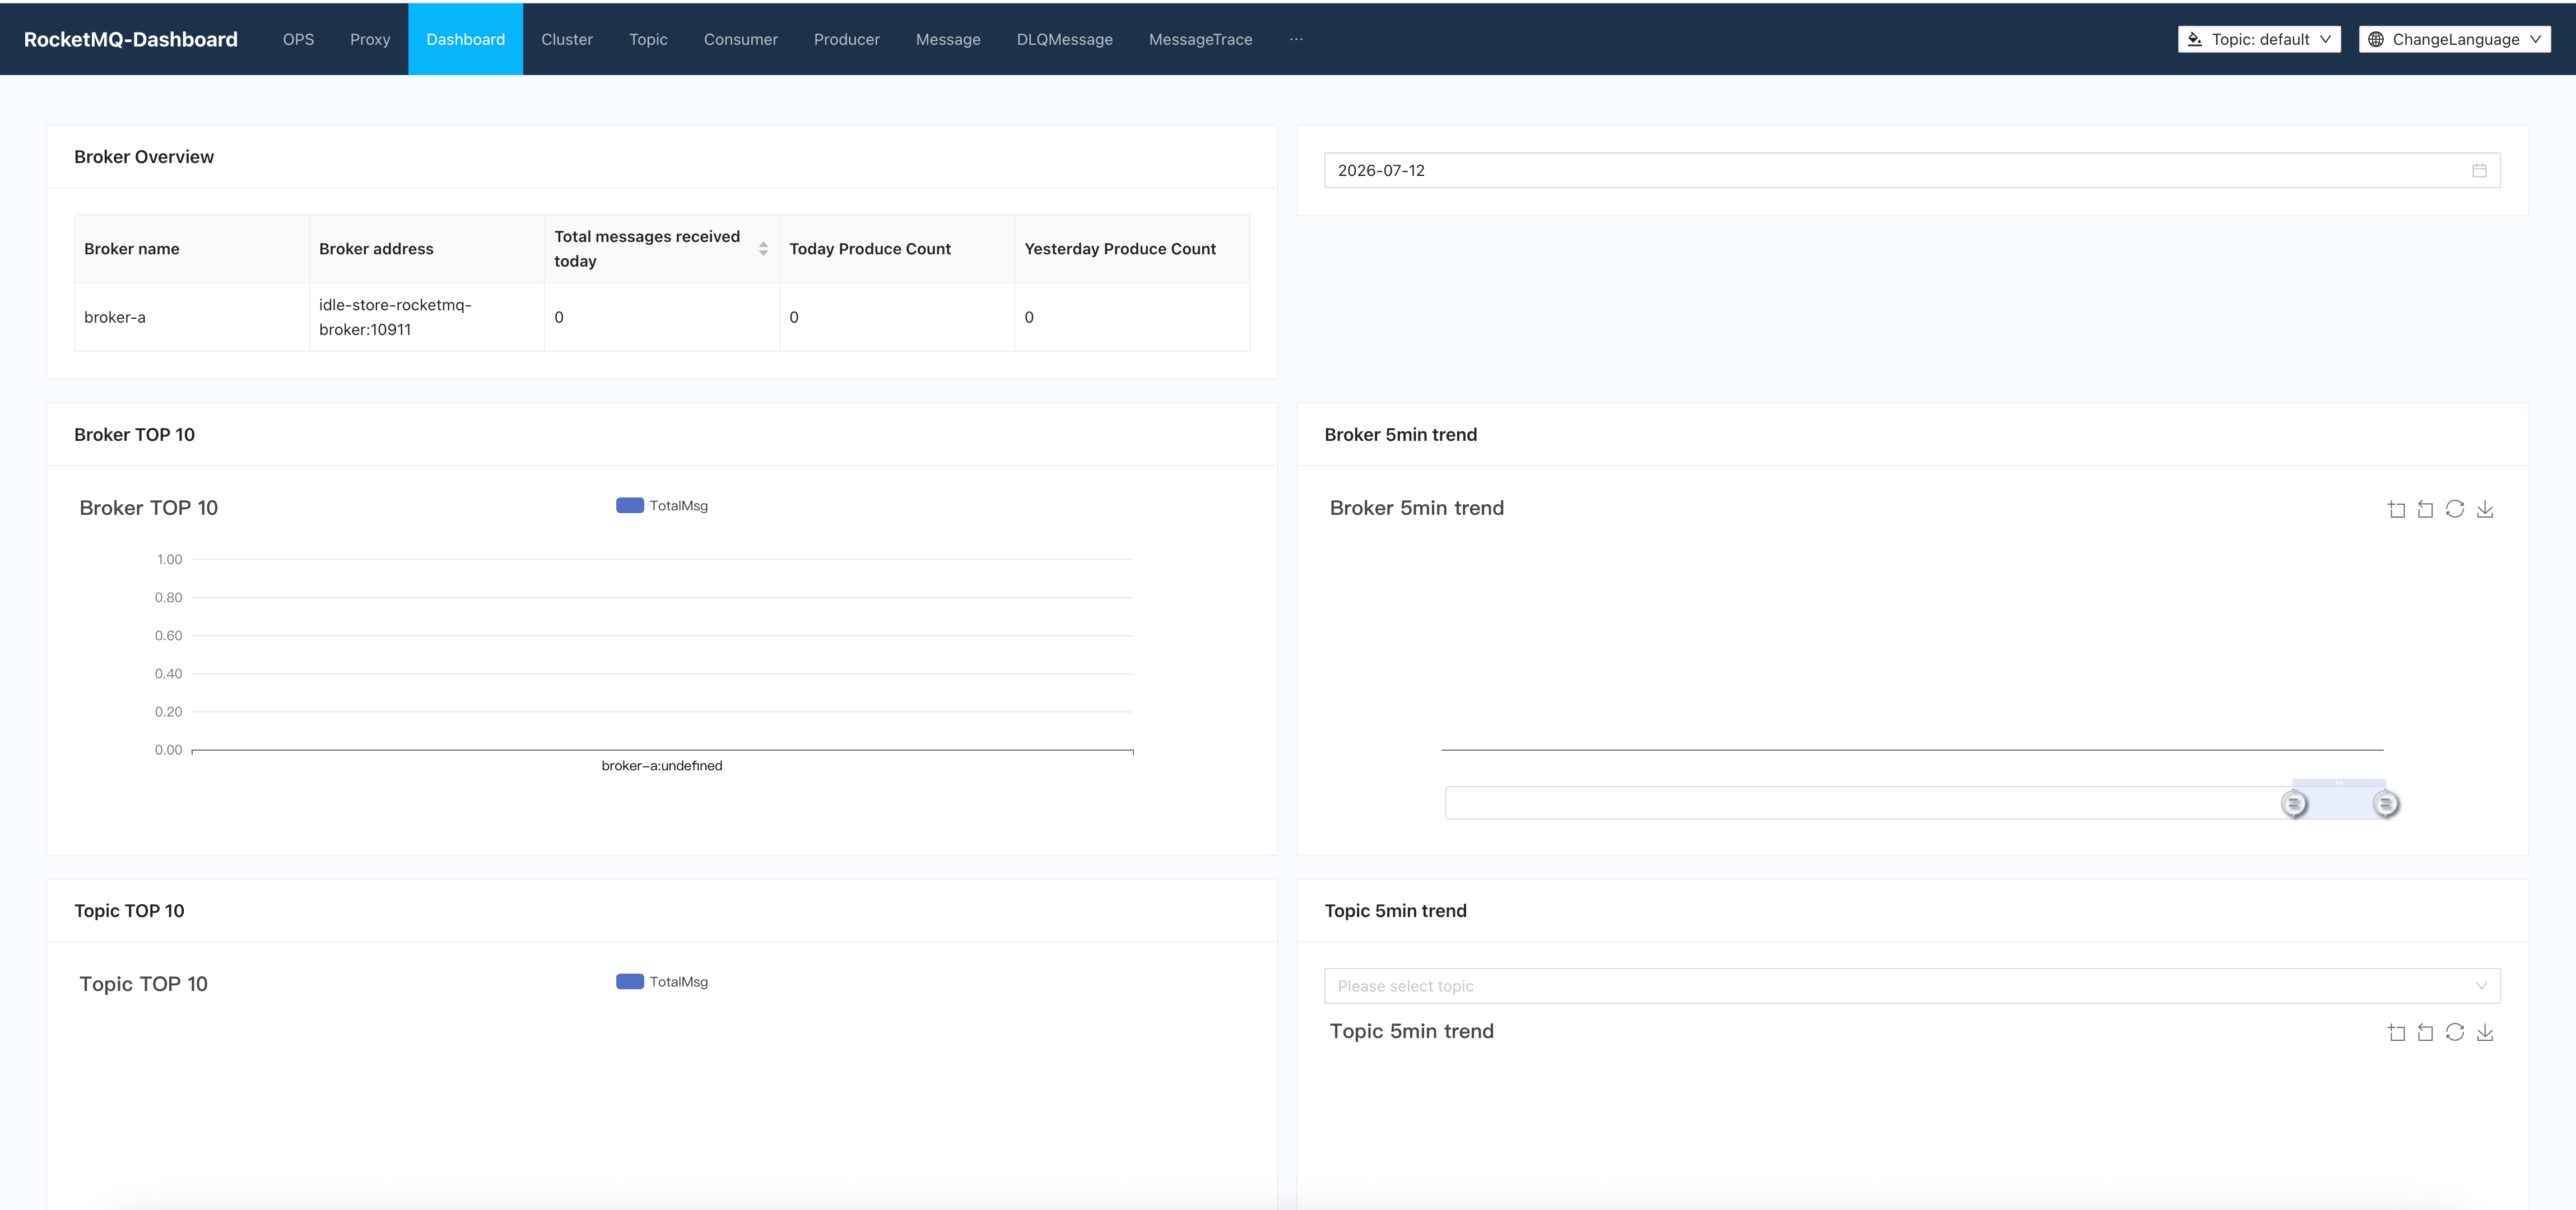Open the ChangeLanguage dropdown
2576x1210 pixels.
coord(2454,39)
